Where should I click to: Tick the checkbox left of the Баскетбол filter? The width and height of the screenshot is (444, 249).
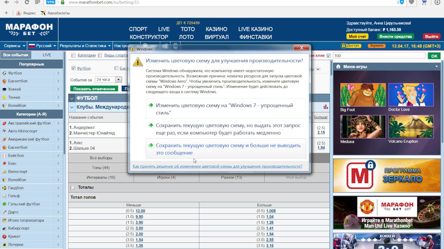tap(117, 68)
